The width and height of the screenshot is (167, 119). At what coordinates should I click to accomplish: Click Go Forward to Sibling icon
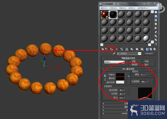pyautogui.click(x=155, y=49)
